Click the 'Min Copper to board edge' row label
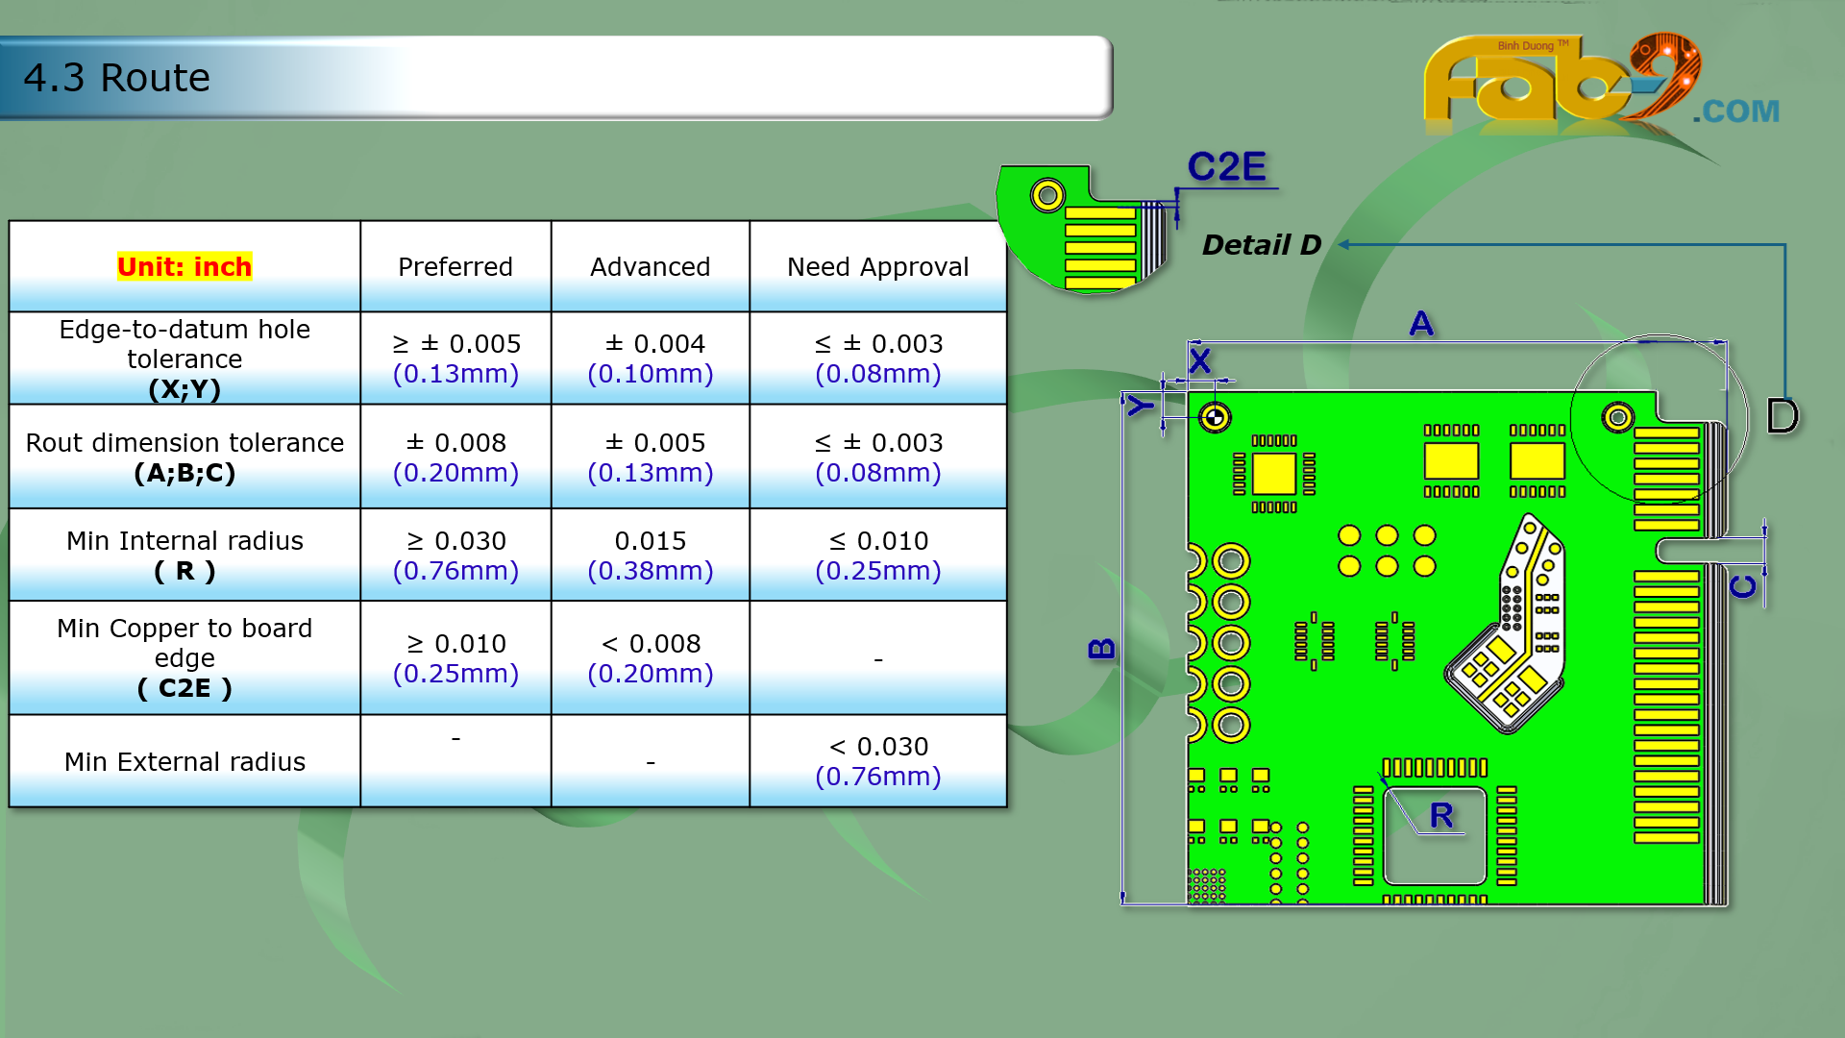This screenshot has height=1038, width=1845. [184, 657]
